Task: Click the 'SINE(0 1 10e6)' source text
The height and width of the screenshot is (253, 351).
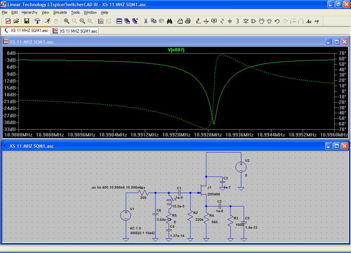Action: click(x=142, y=233)
